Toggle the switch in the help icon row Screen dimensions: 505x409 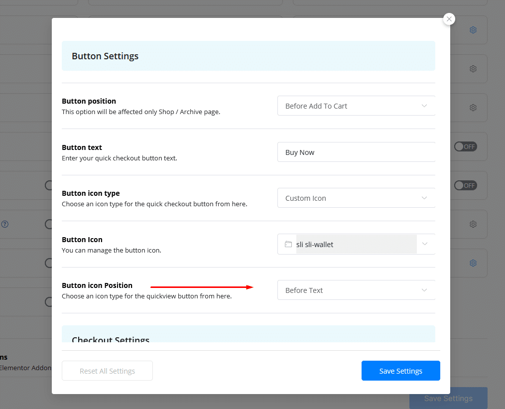tap(49, 224)
